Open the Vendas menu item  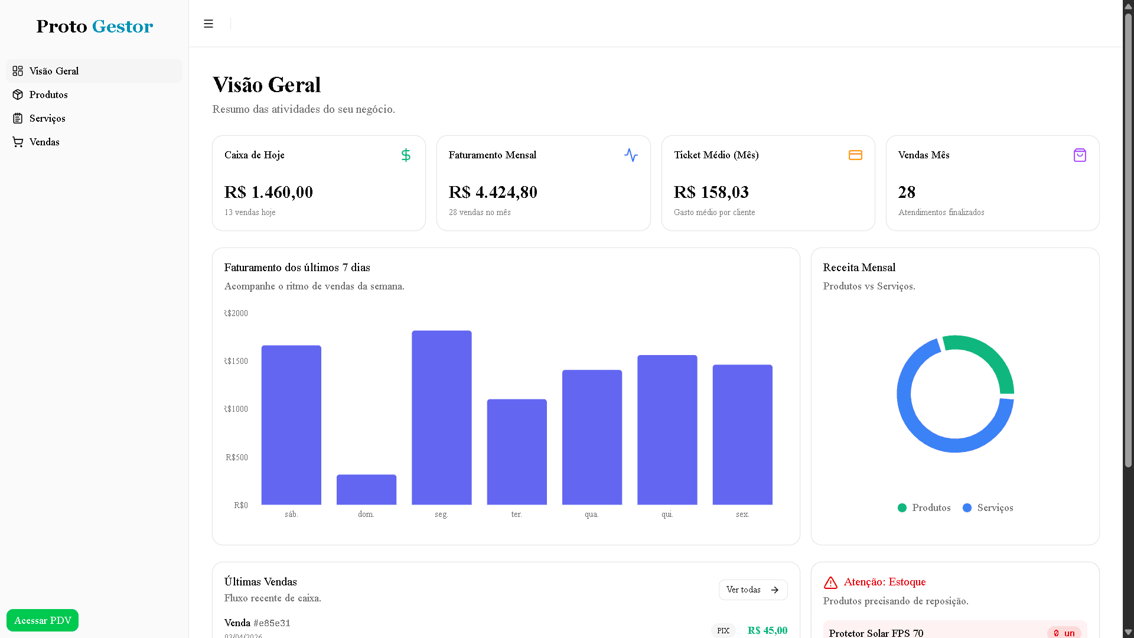[44, 142]
